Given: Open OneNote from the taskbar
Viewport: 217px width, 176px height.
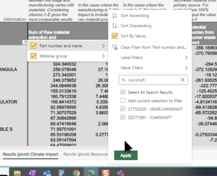Looking at the screenshot, I should tap(32, 173).
